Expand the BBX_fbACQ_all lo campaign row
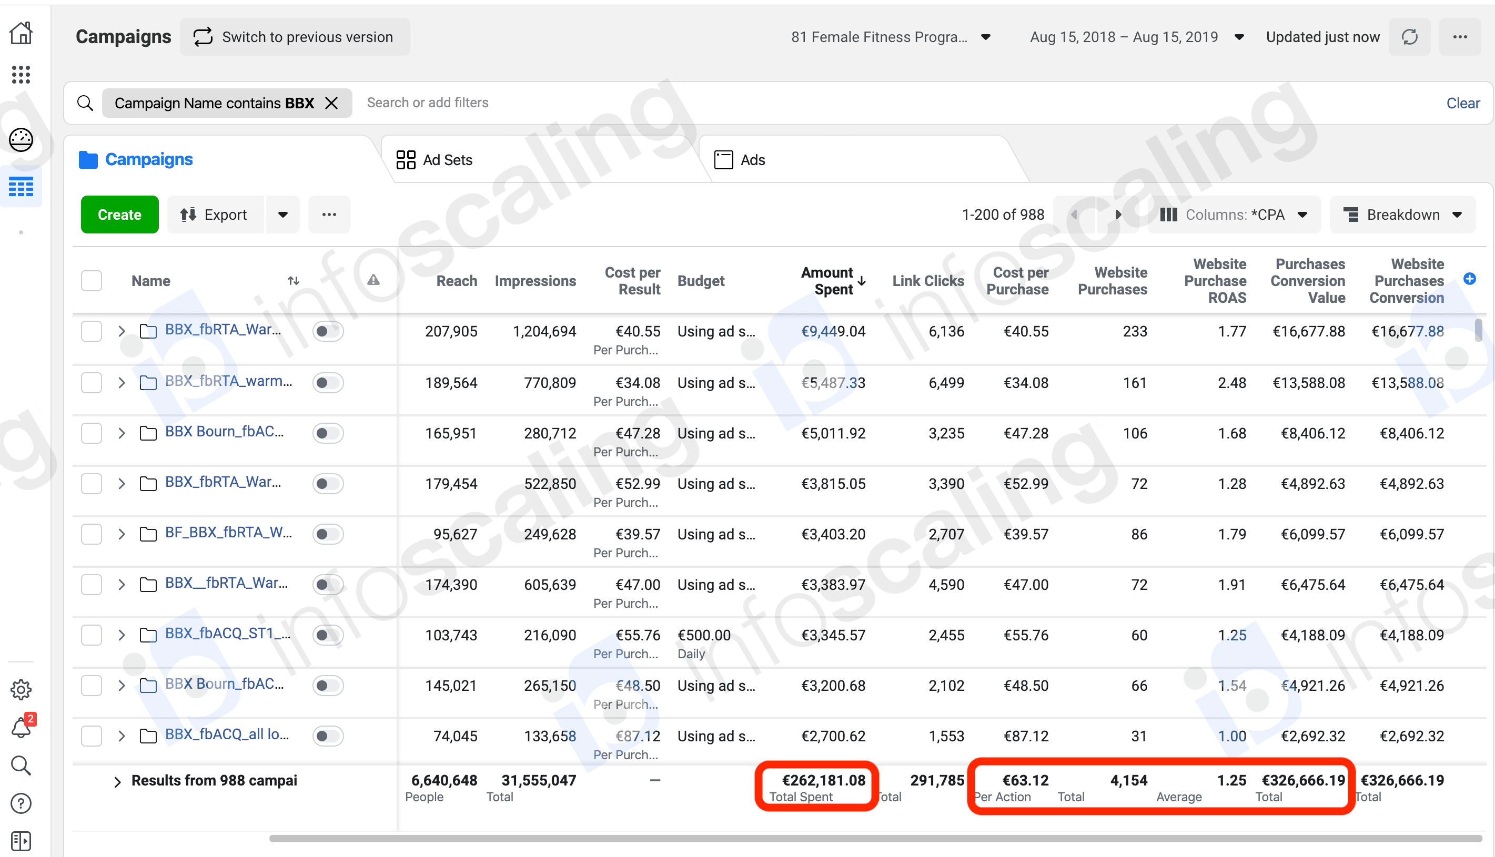Viewport: 1495px width, 857px height. pyautogui.click(x=122, y=736)
